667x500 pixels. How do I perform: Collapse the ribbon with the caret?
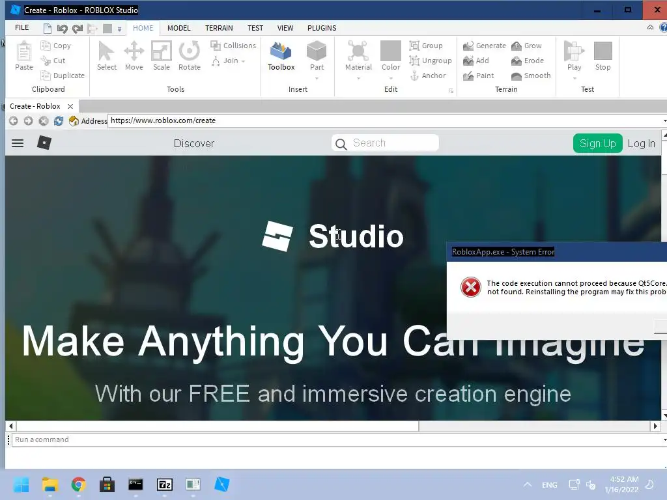coord(650,27)
